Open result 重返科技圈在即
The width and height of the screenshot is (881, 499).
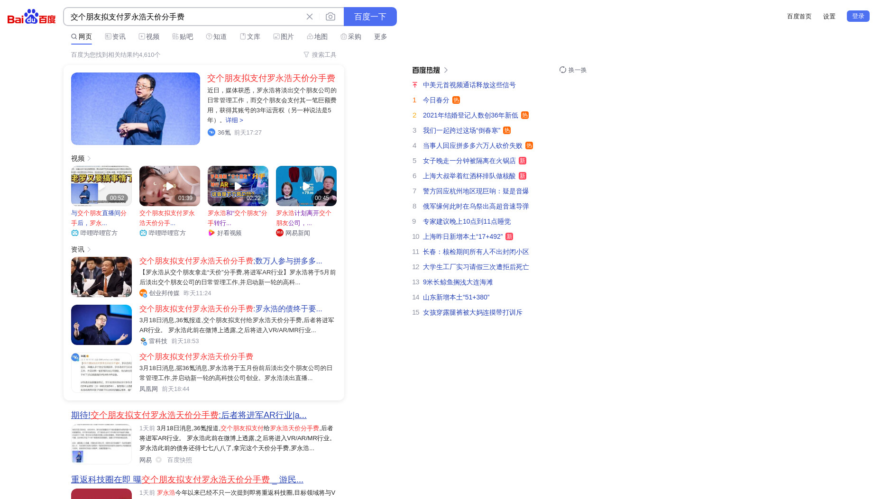187,480
